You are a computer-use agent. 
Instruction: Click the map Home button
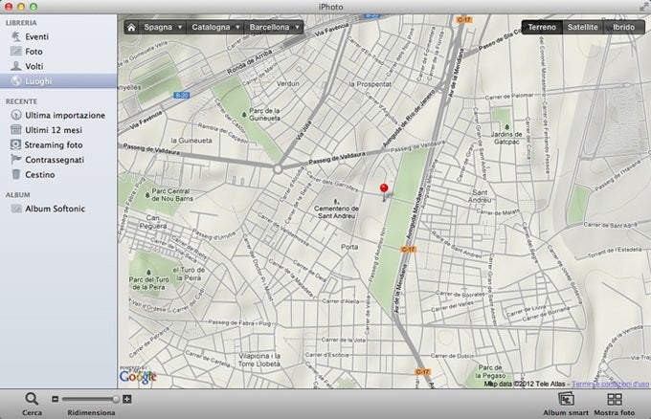tap(131, 28)
